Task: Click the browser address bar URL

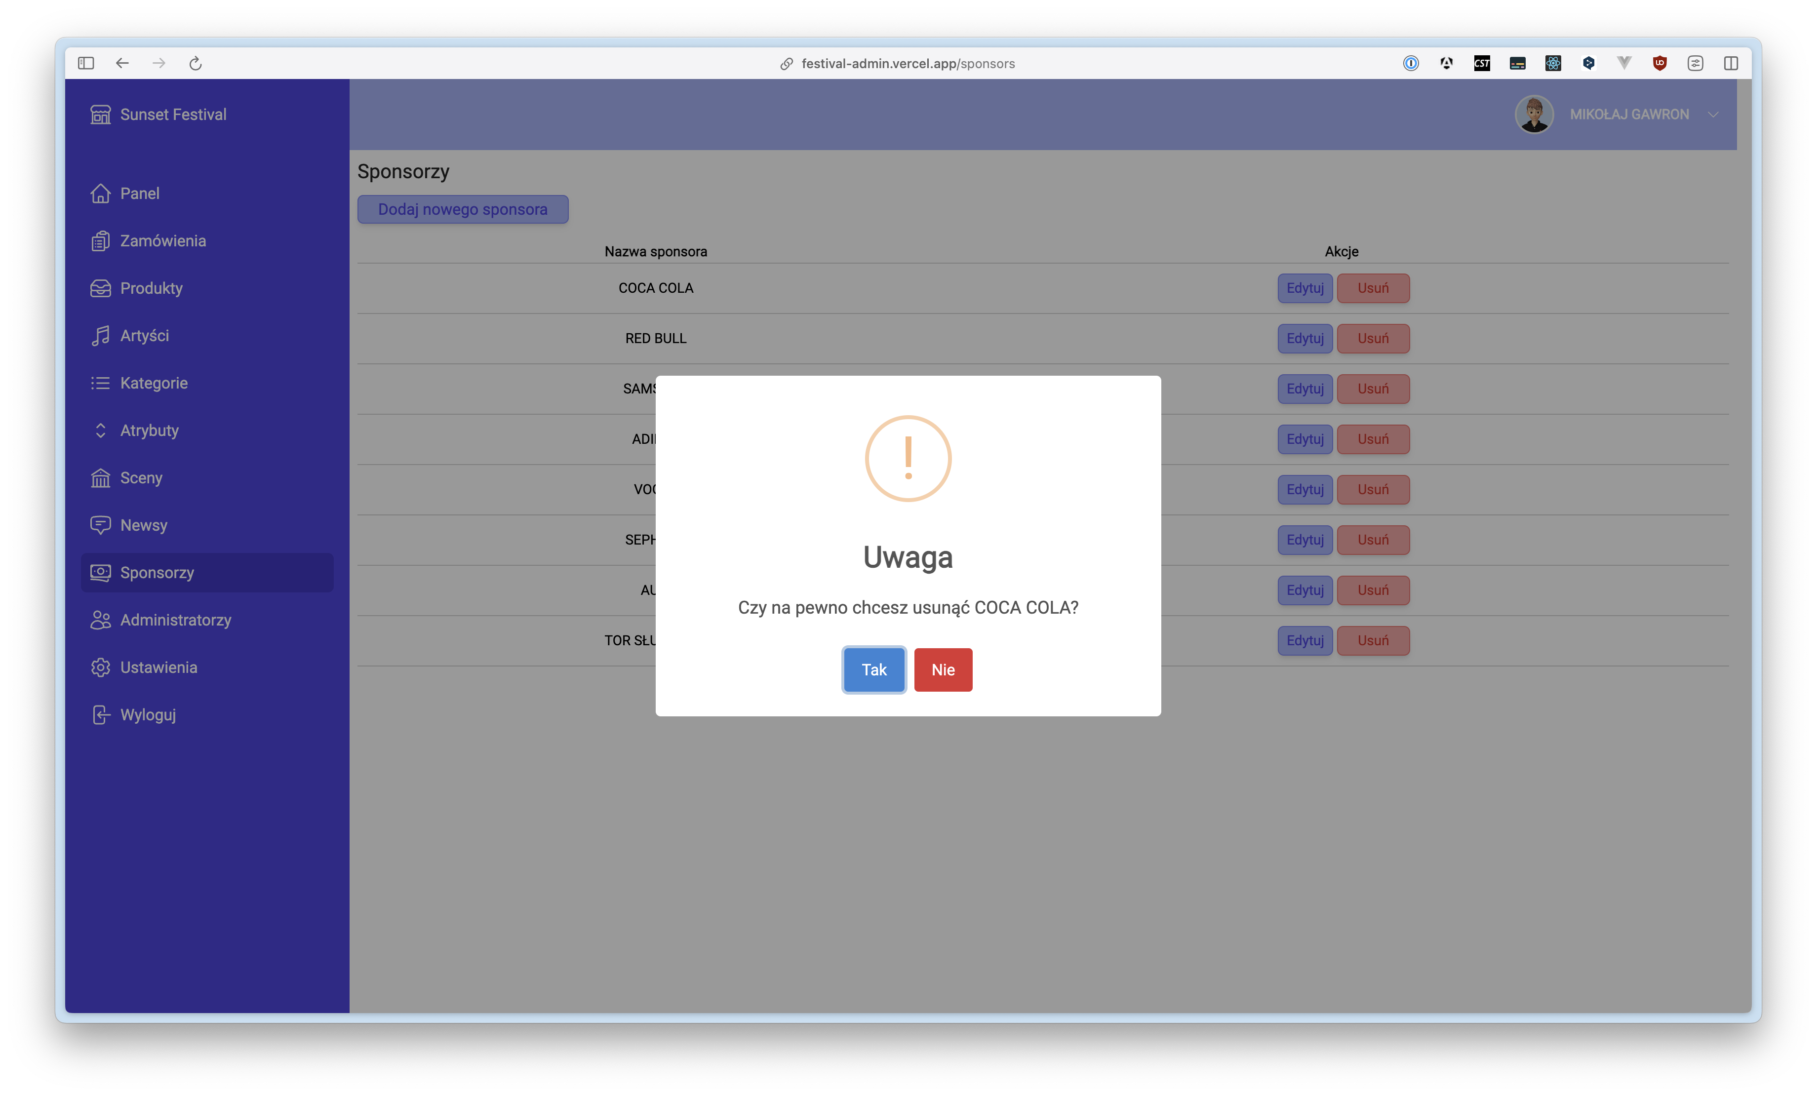Action: (907, 63)
